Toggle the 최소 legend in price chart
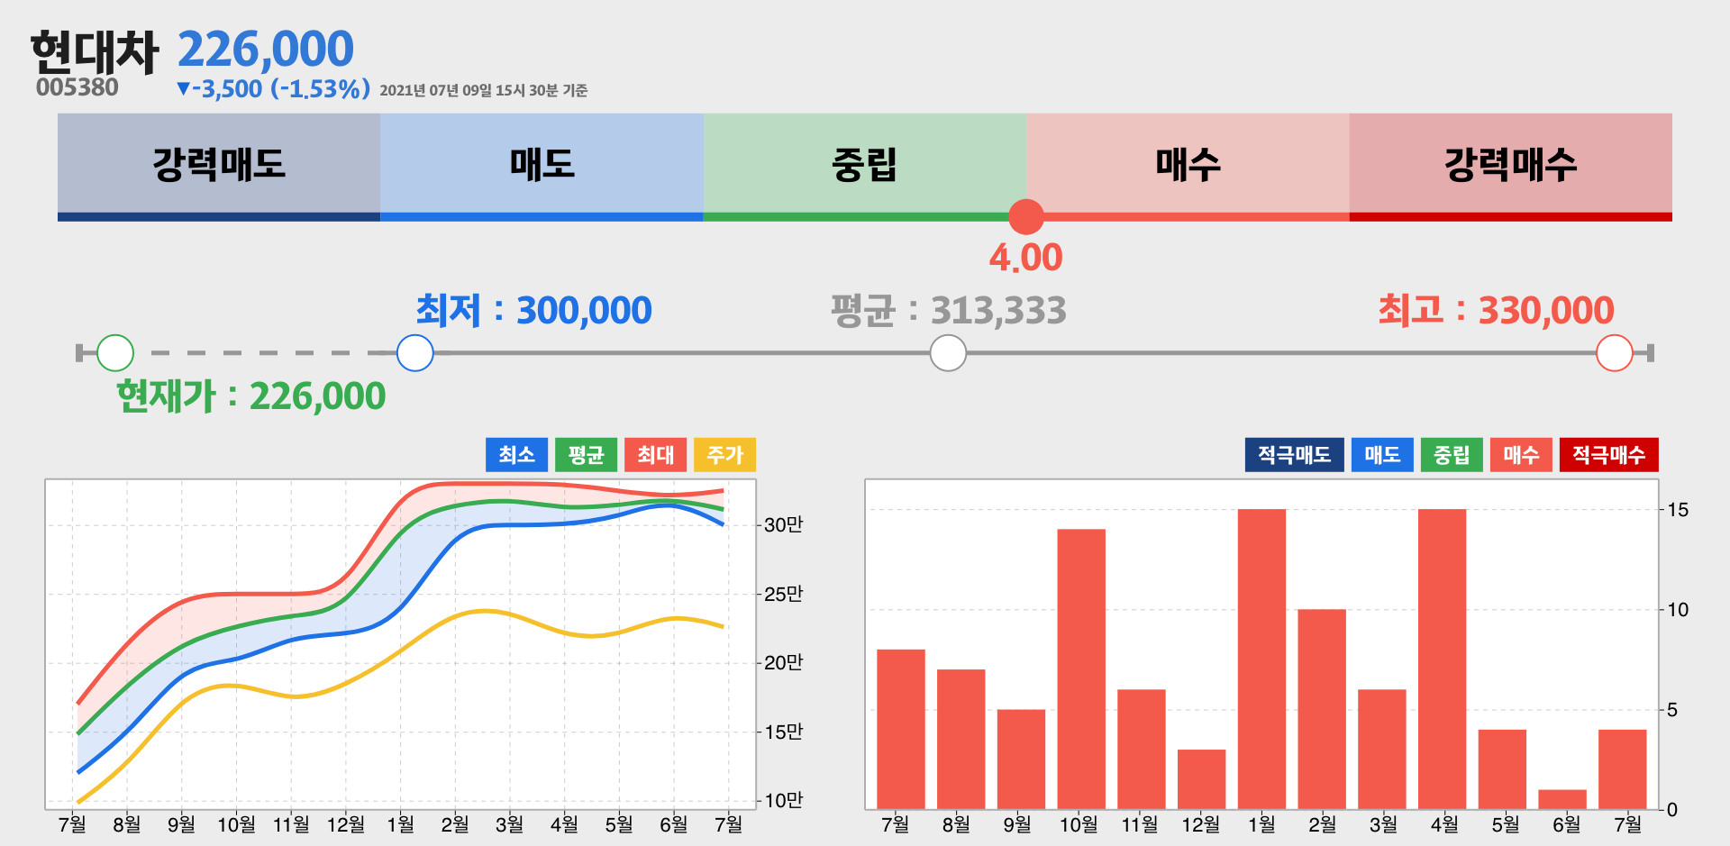Viewport: 1730px width, 846px height. click(x=516, y=455)
